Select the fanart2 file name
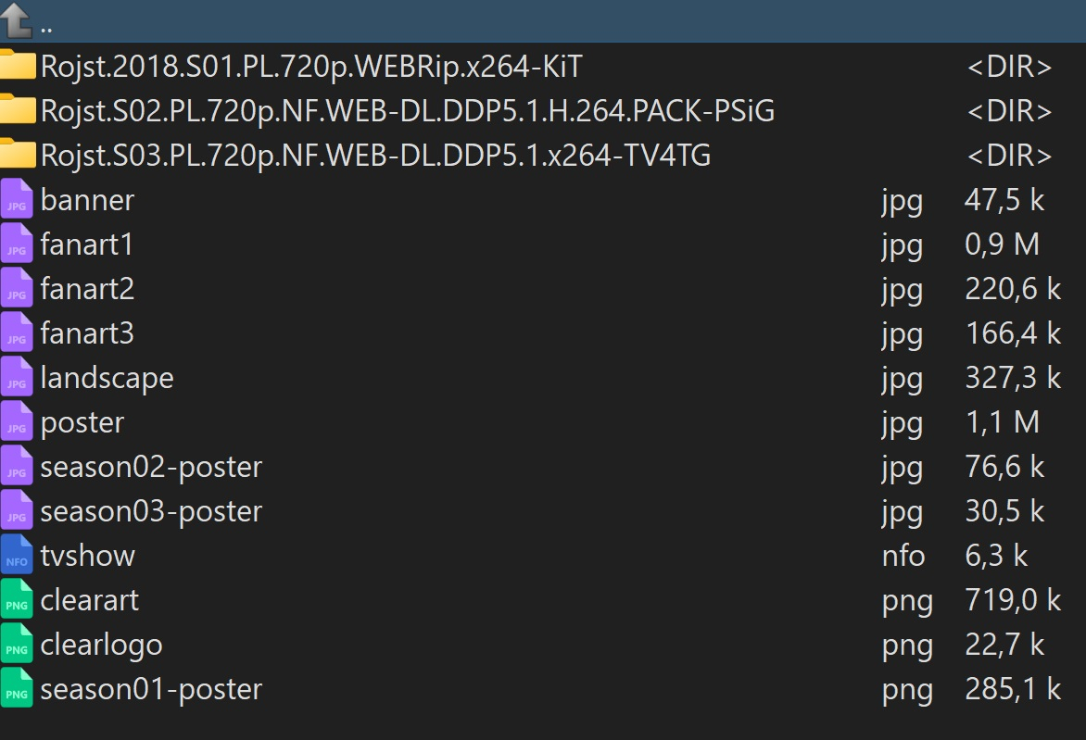This screenshot has width=1086, height=740. click(87, 289)
